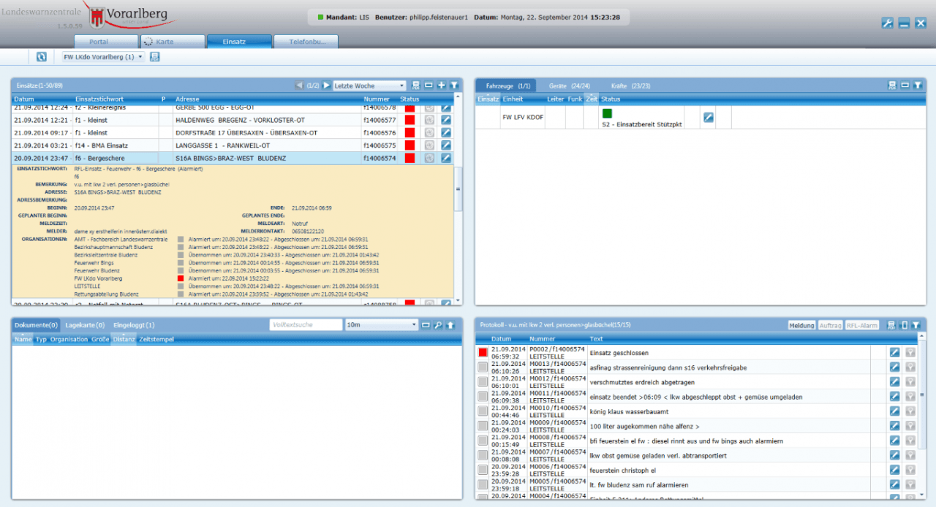Toggle the red status box for 'Einsatz geschlossen'
Image resolution: width=936 pixels, height=507 pixels.
(483, 352)
